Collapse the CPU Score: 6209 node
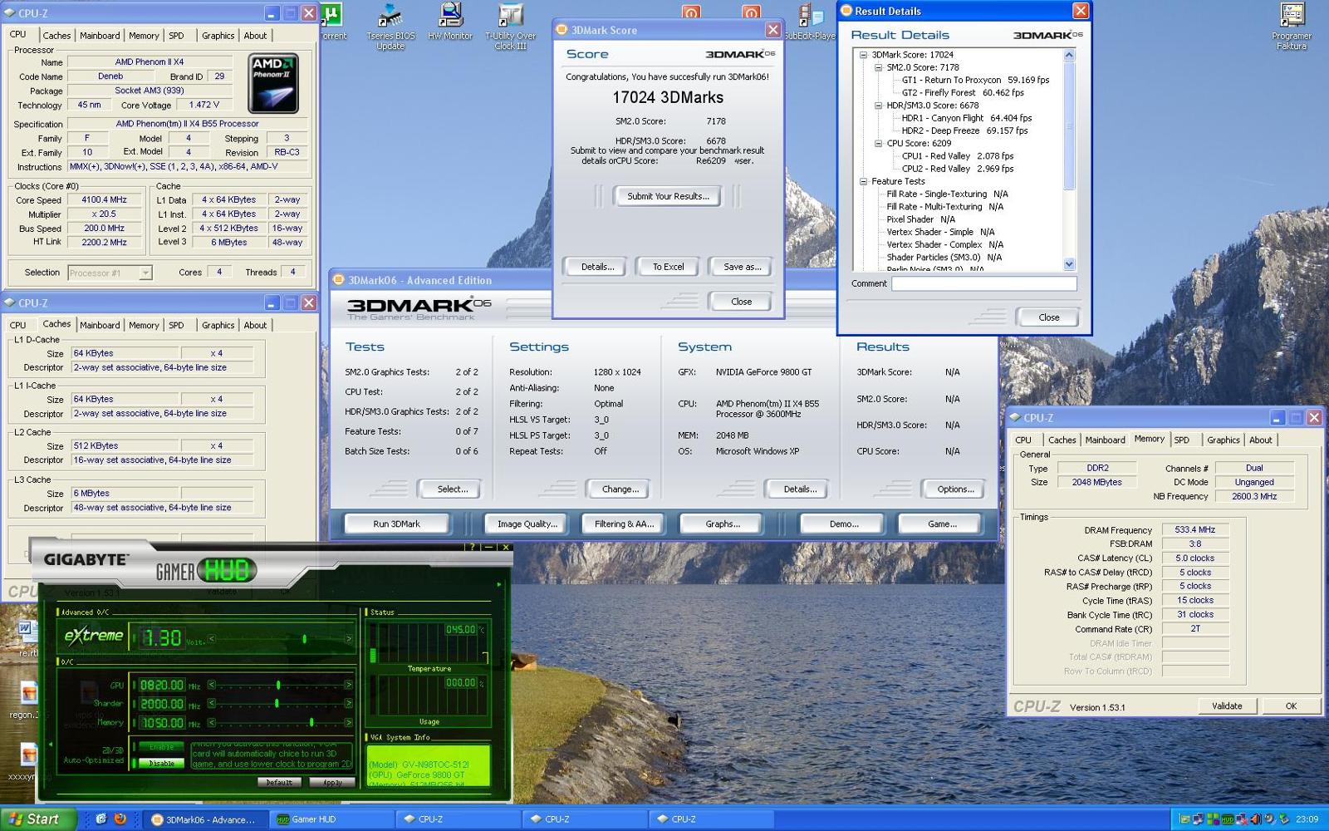Image resolution: width=1329 pixels, height=831 pixels. [x=878, y=143]
